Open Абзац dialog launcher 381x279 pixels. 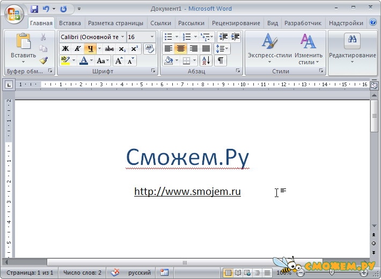(x=238, y=71)
